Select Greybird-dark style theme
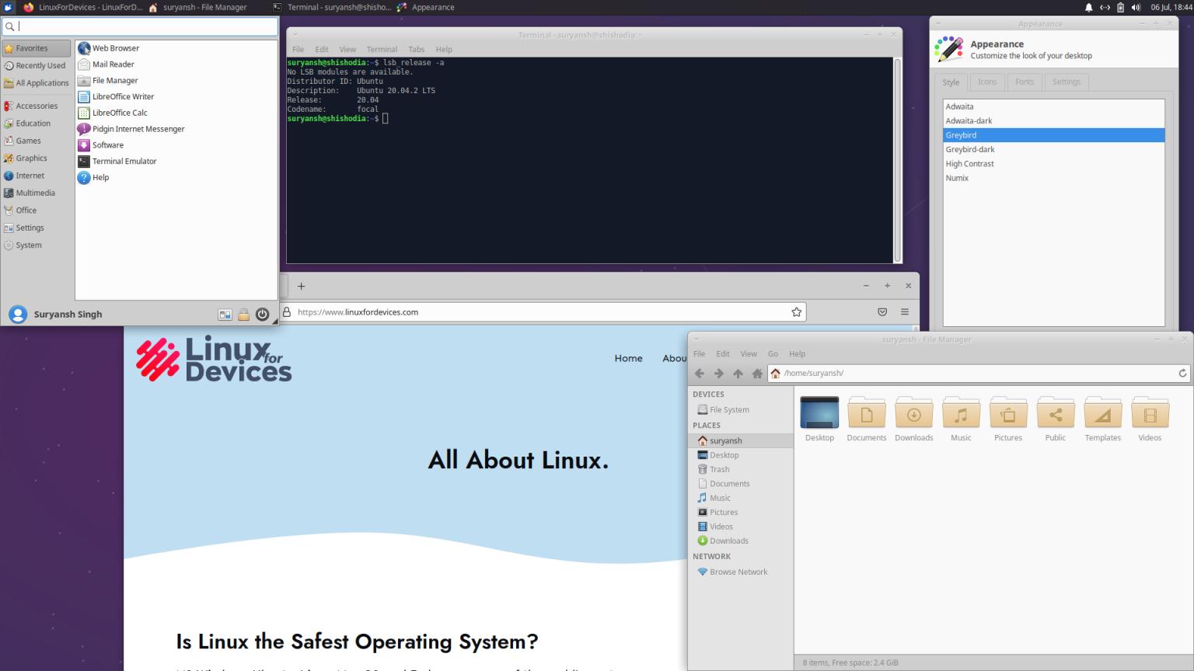The width and height of the screenshot is (1194, 671). coord(1053,149)
